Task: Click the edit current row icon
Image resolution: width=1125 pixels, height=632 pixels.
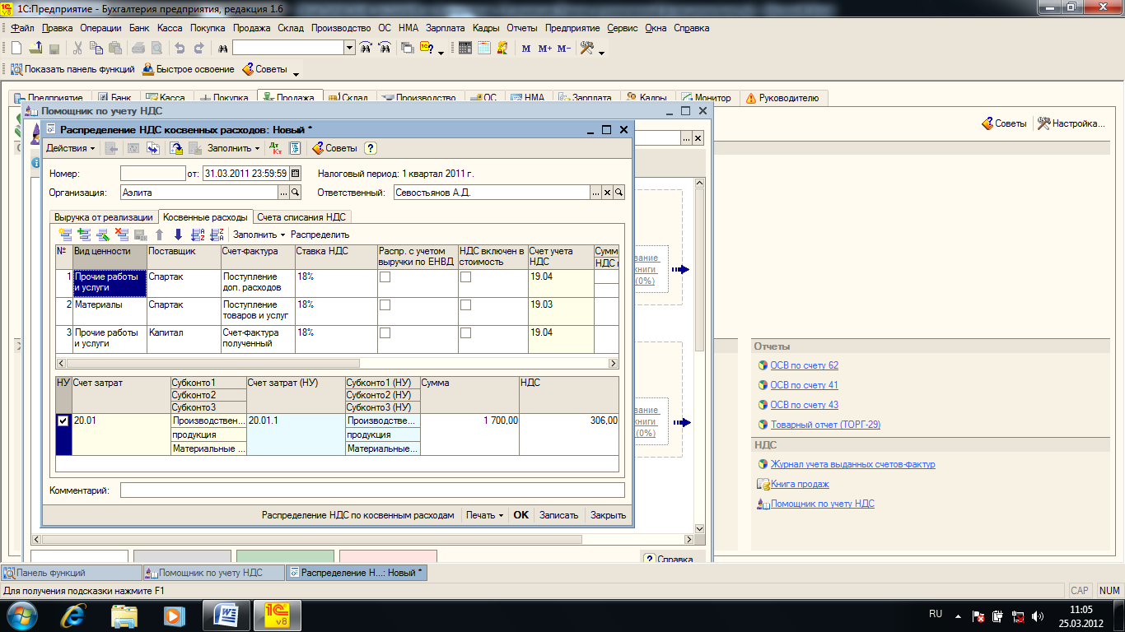Action: 103,235
